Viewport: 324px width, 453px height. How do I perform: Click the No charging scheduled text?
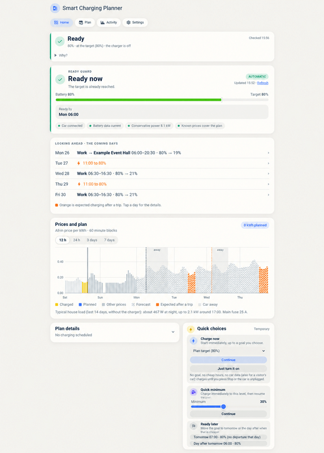coord(74,335)
